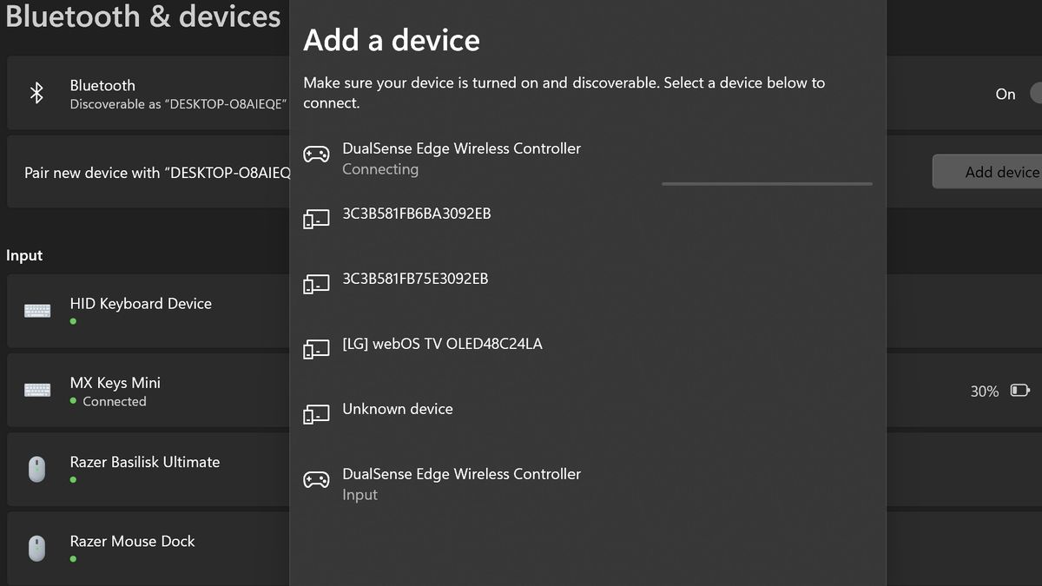Open the Bluetooth & devices page heading

point(143,16)
